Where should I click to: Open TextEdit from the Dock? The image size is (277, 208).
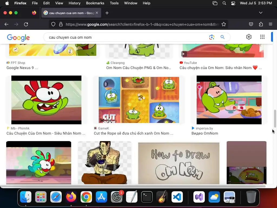[132, 197]
